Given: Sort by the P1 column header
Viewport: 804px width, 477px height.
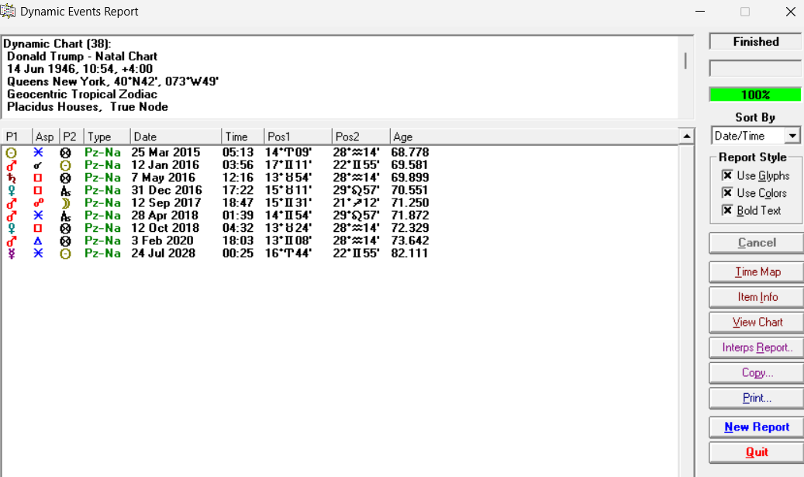Looking at the screenshot, I should pyautogui.click(x=16, y=137).
